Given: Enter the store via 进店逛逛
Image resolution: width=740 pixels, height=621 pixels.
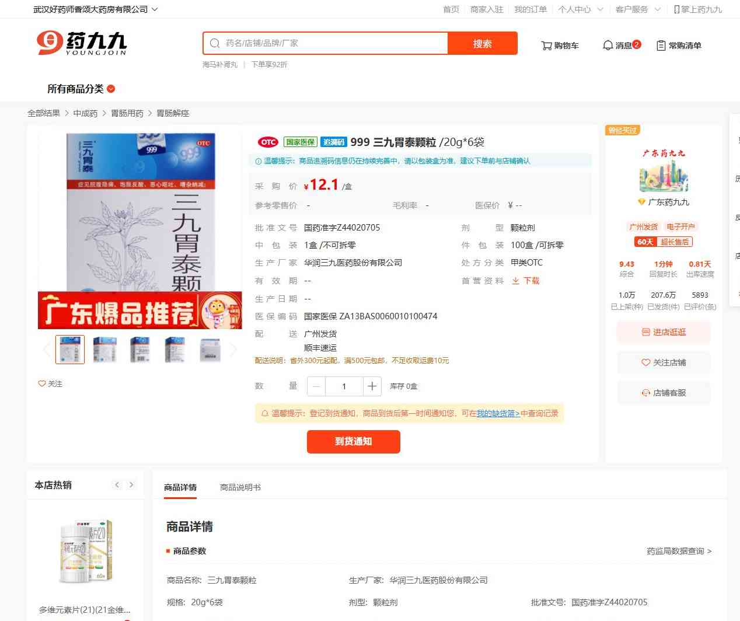Looking at the screenshot, I should (x=664, y=332).
